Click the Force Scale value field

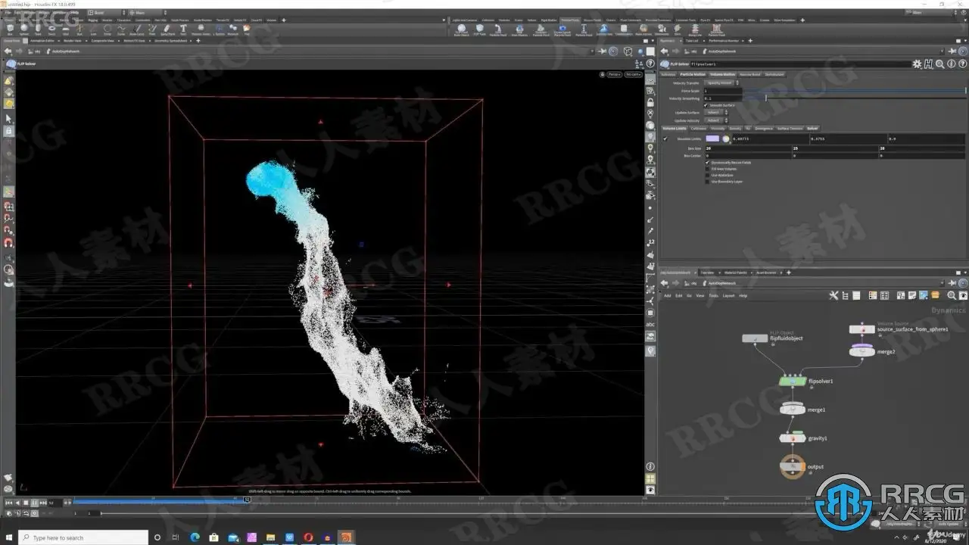coord(722,91)
